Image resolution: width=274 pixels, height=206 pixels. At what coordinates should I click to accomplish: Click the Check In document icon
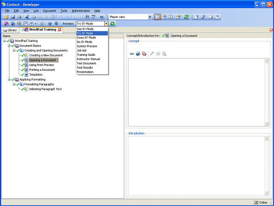[x=197, y=17]
